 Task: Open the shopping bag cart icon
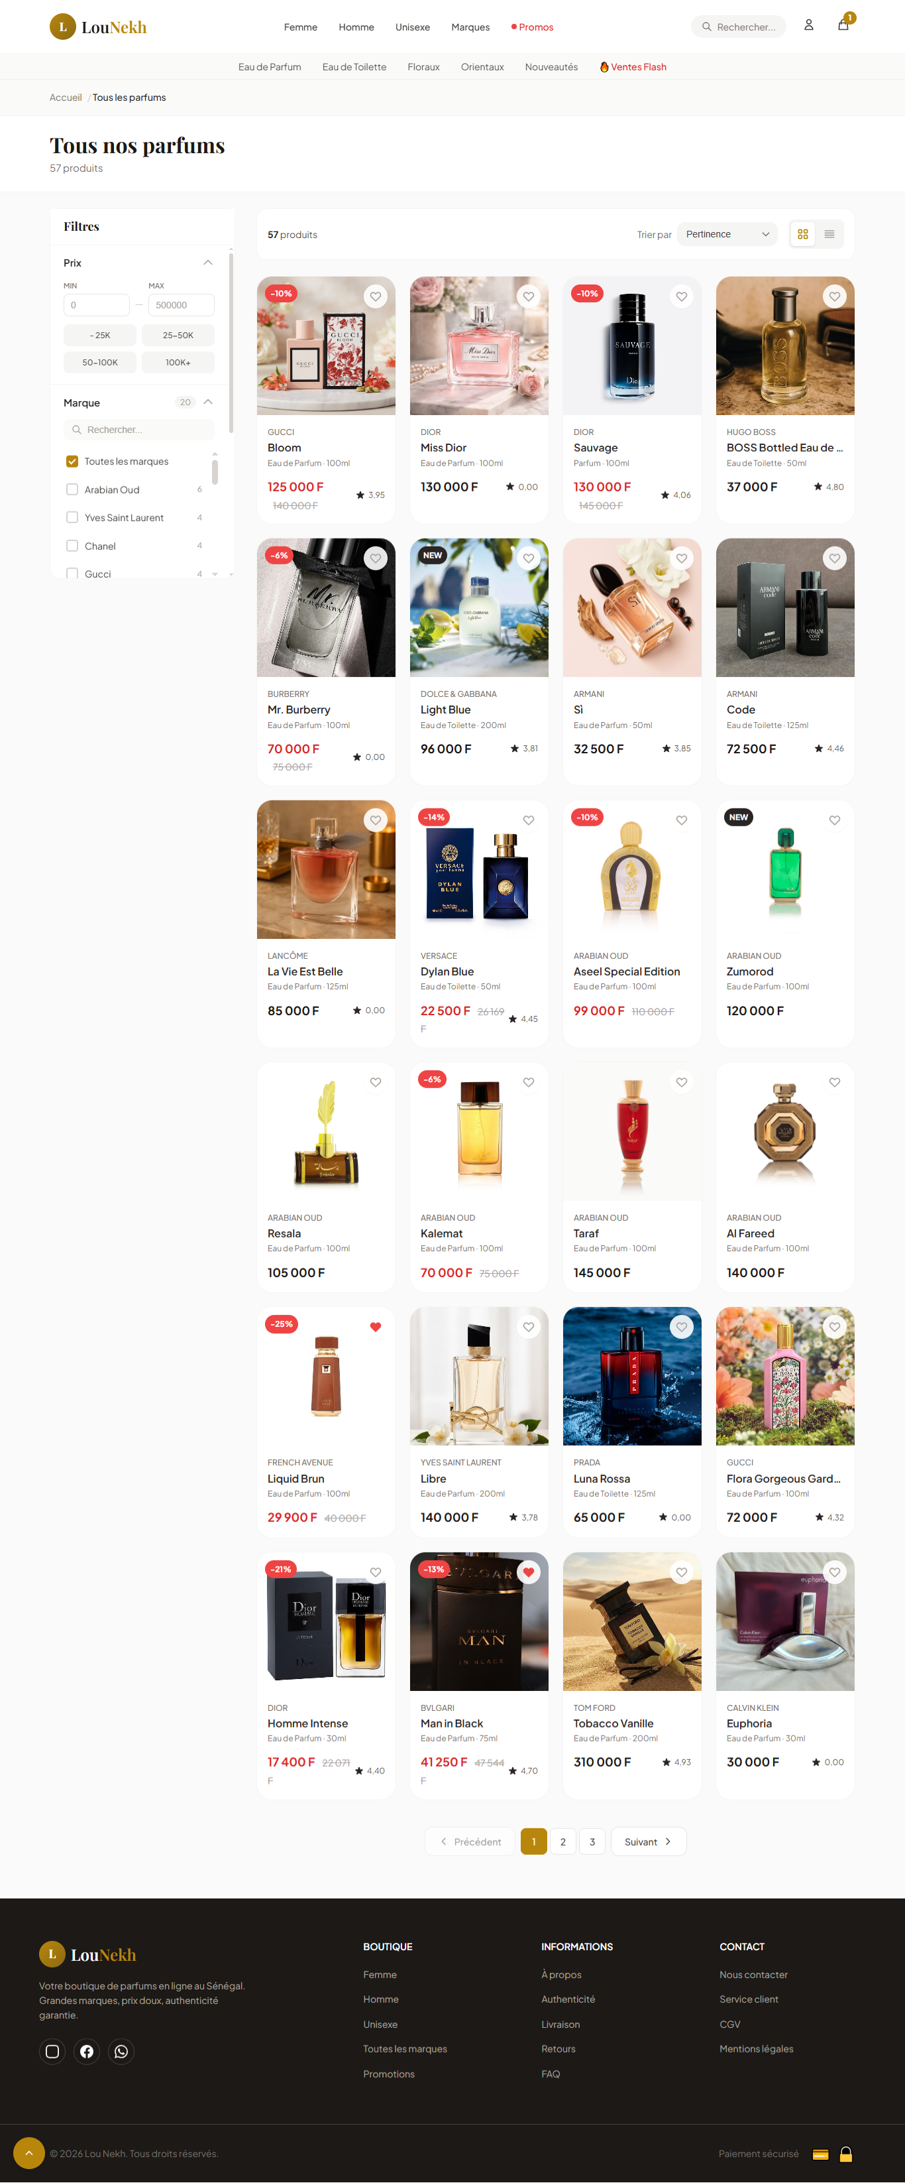point(843,25)
